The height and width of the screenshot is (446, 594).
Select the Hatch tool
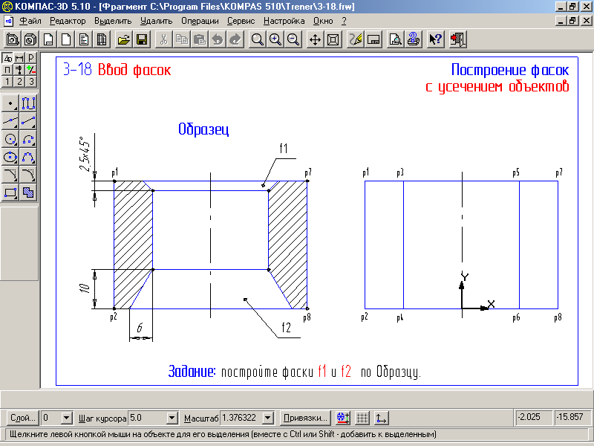(28, 193)
